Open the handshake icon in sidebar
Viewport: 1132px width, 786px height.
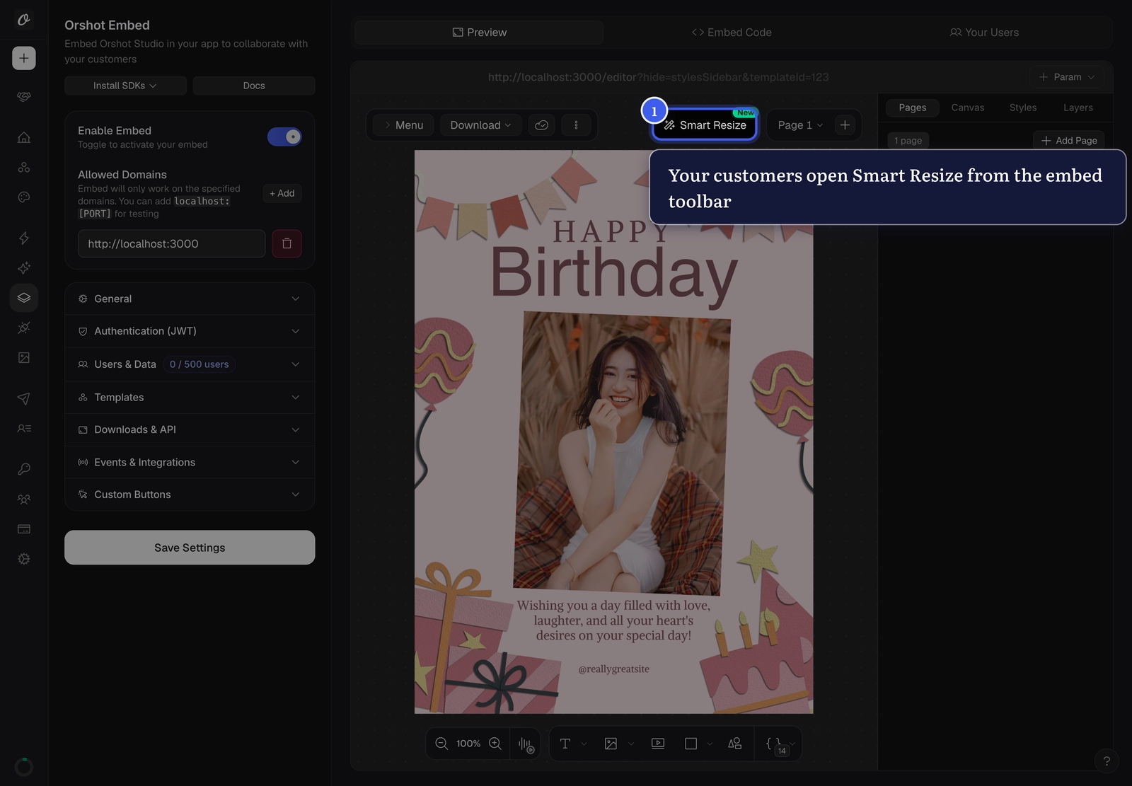24,96
